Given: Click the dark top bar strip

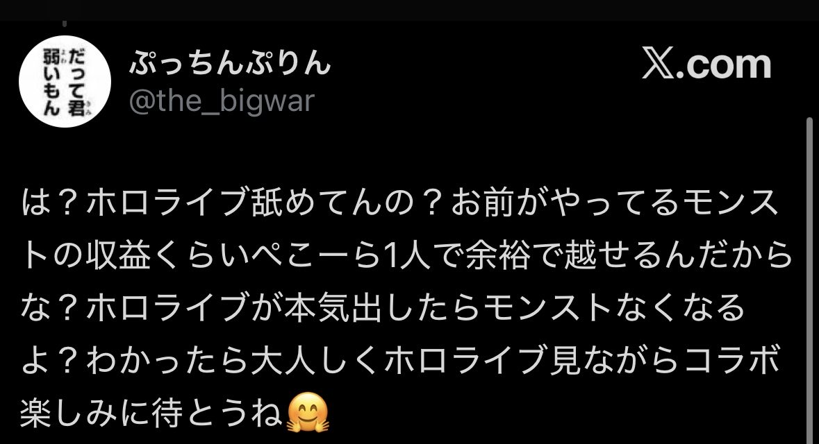Looking at the screenshot, I should click(410, 10).
